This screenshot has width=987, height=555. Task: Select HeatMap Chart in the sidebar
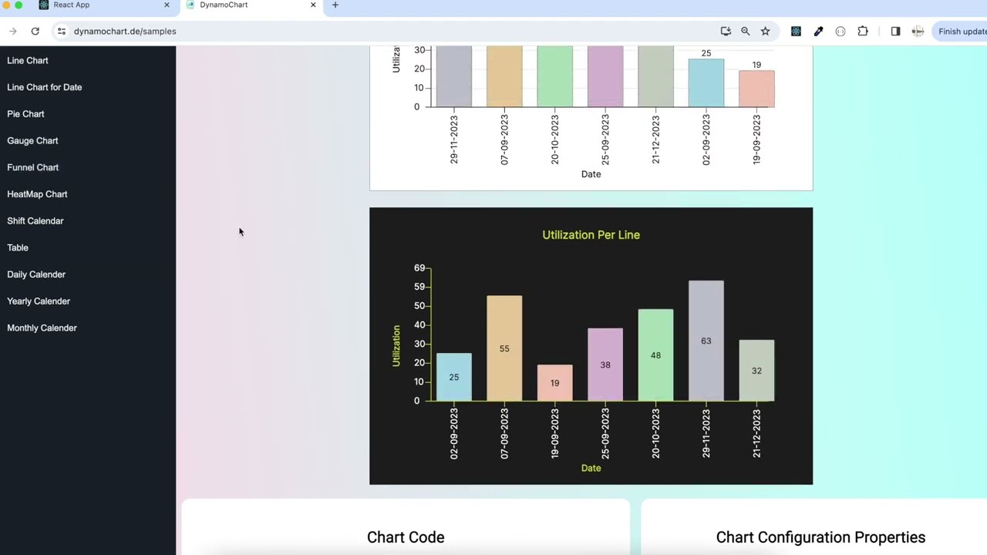(37, 194)
